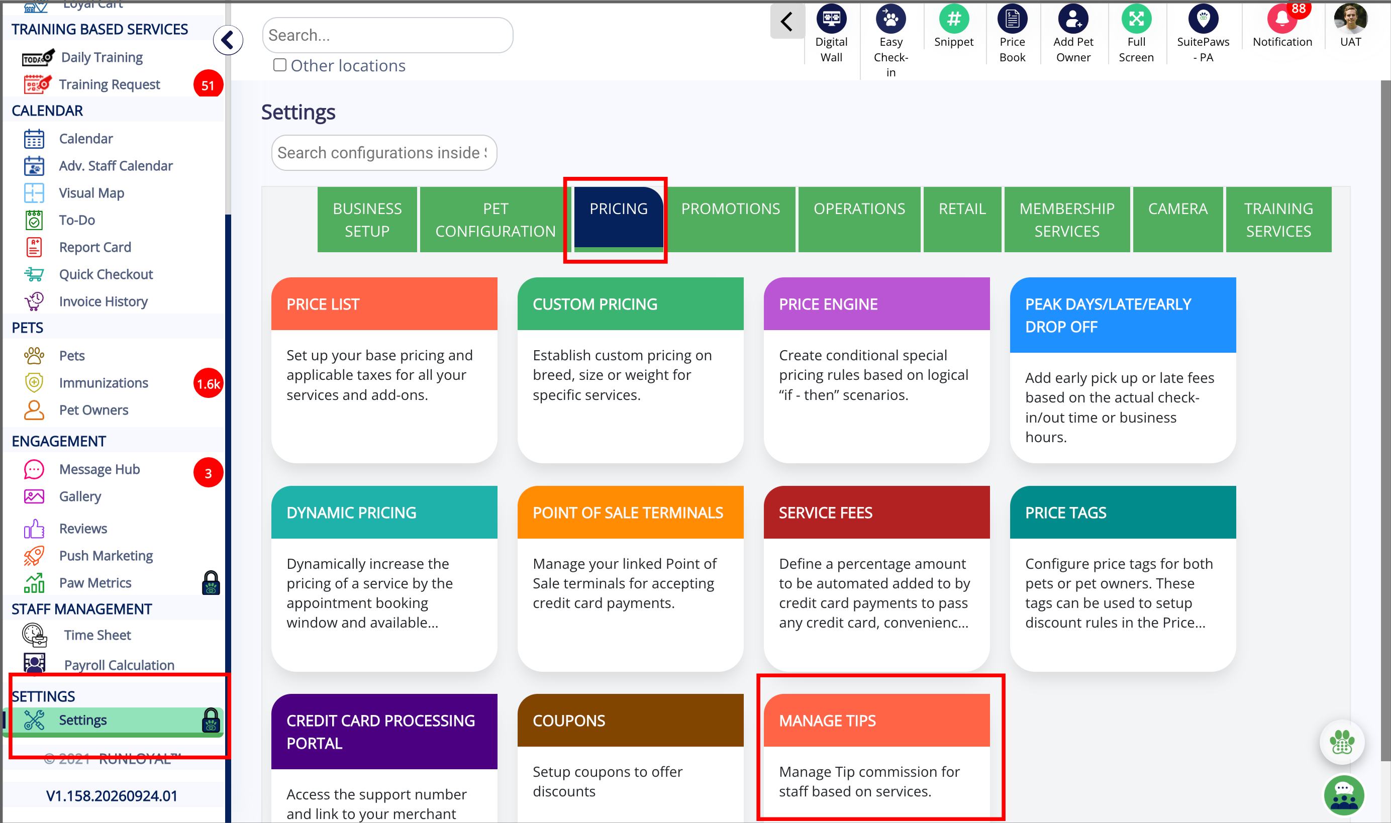Click the green chat support icon
The width and height of the screenshot is (1391, 823).
(x=1343, y=796)
